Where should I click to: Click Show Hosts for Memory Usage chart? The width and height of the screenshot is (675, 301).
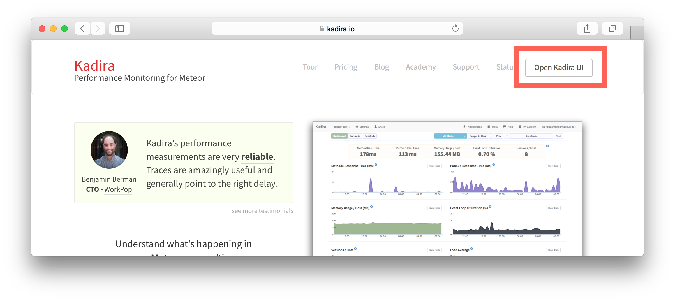(434, 208)
